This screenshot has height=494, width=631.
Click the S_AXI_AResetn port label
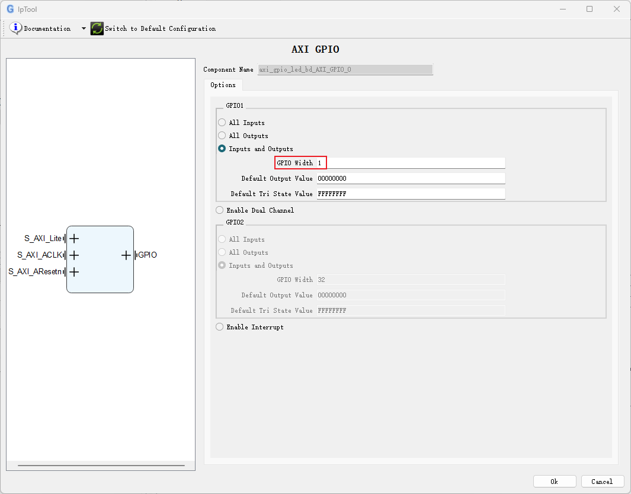[x=35, y=271]
